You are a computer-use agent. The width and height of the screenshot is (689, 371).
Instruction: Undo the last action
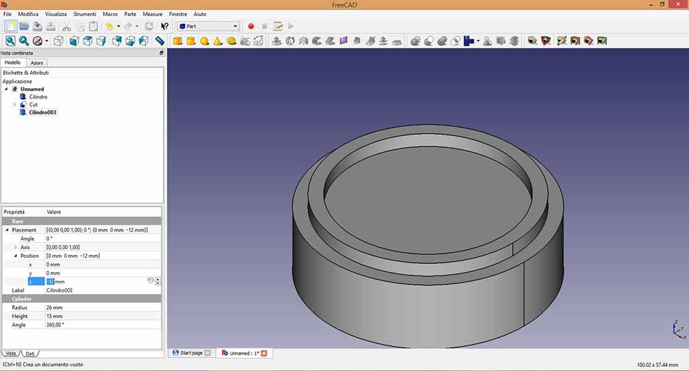tap(108, 26)
